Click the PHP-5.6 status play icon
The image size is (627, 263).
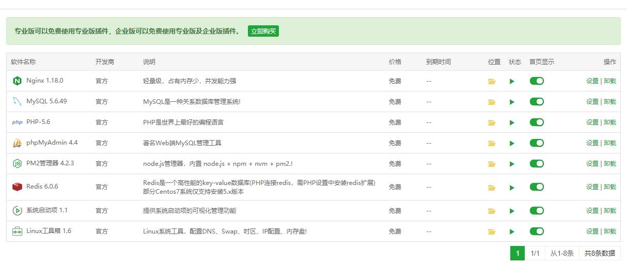(512, 122)
